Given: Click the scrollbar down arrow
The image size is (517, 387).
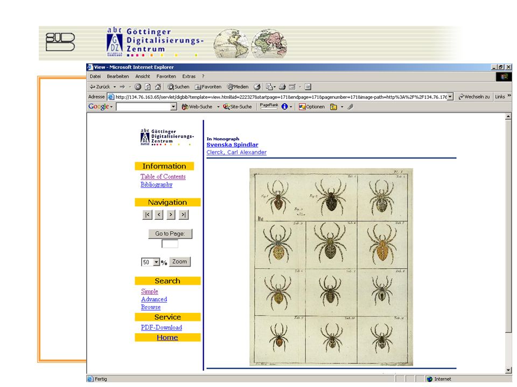Looking at the screenshot, I should point(508,370).
